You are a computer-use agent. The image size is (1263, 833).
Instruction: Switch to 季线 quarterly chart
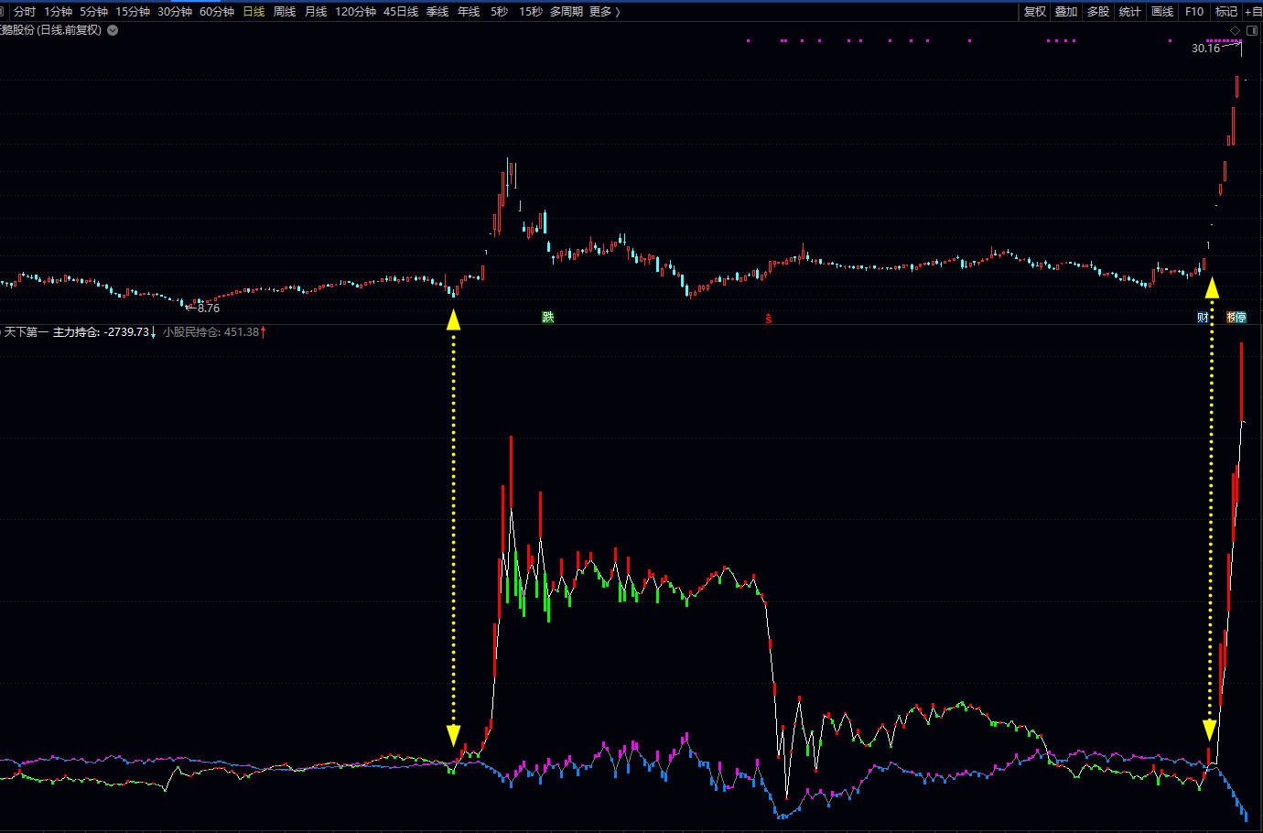click(x=437, y=12)
